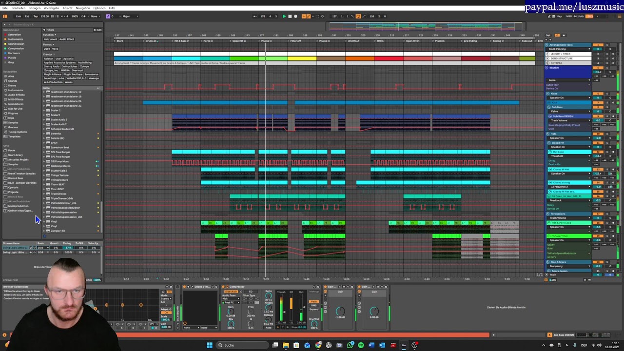The width and height of the screenshot is (624, 351).
Task: Open the Drums category
Action: (12, 85)
